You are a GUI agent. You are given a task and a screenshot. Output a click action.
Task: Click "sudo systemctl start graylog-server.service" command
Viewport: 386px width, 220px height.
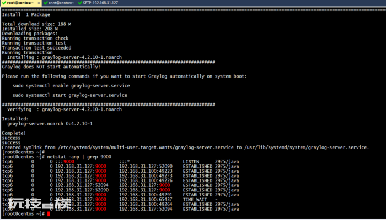tap(70, 95)
